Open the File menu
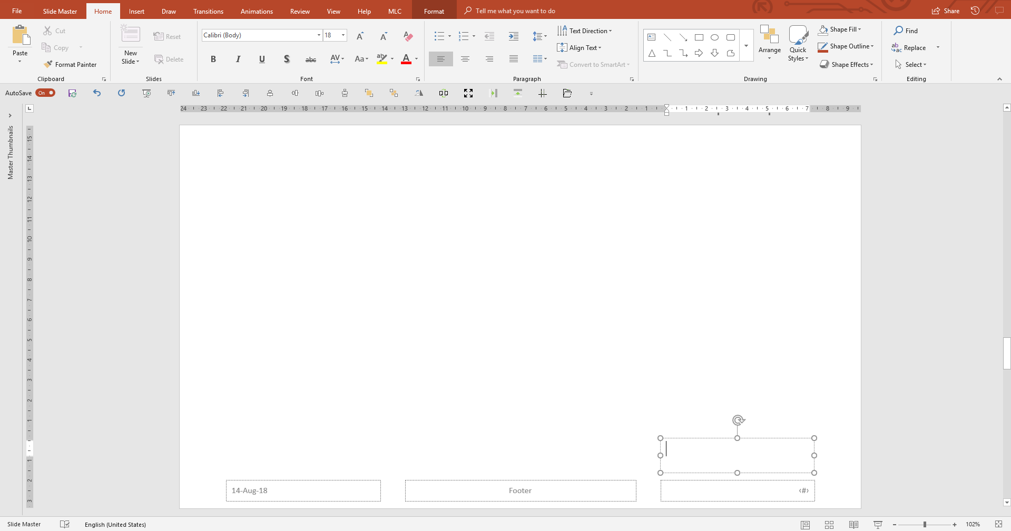Screen dimensions: 1011x531 (x=17, y=11)
